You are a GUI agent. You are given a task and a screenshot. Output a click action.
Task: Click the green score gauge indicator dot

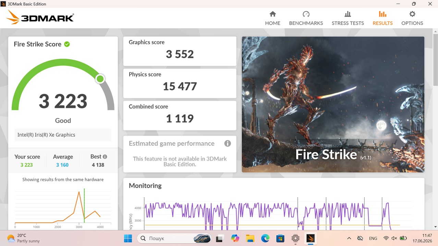[100, 79]
